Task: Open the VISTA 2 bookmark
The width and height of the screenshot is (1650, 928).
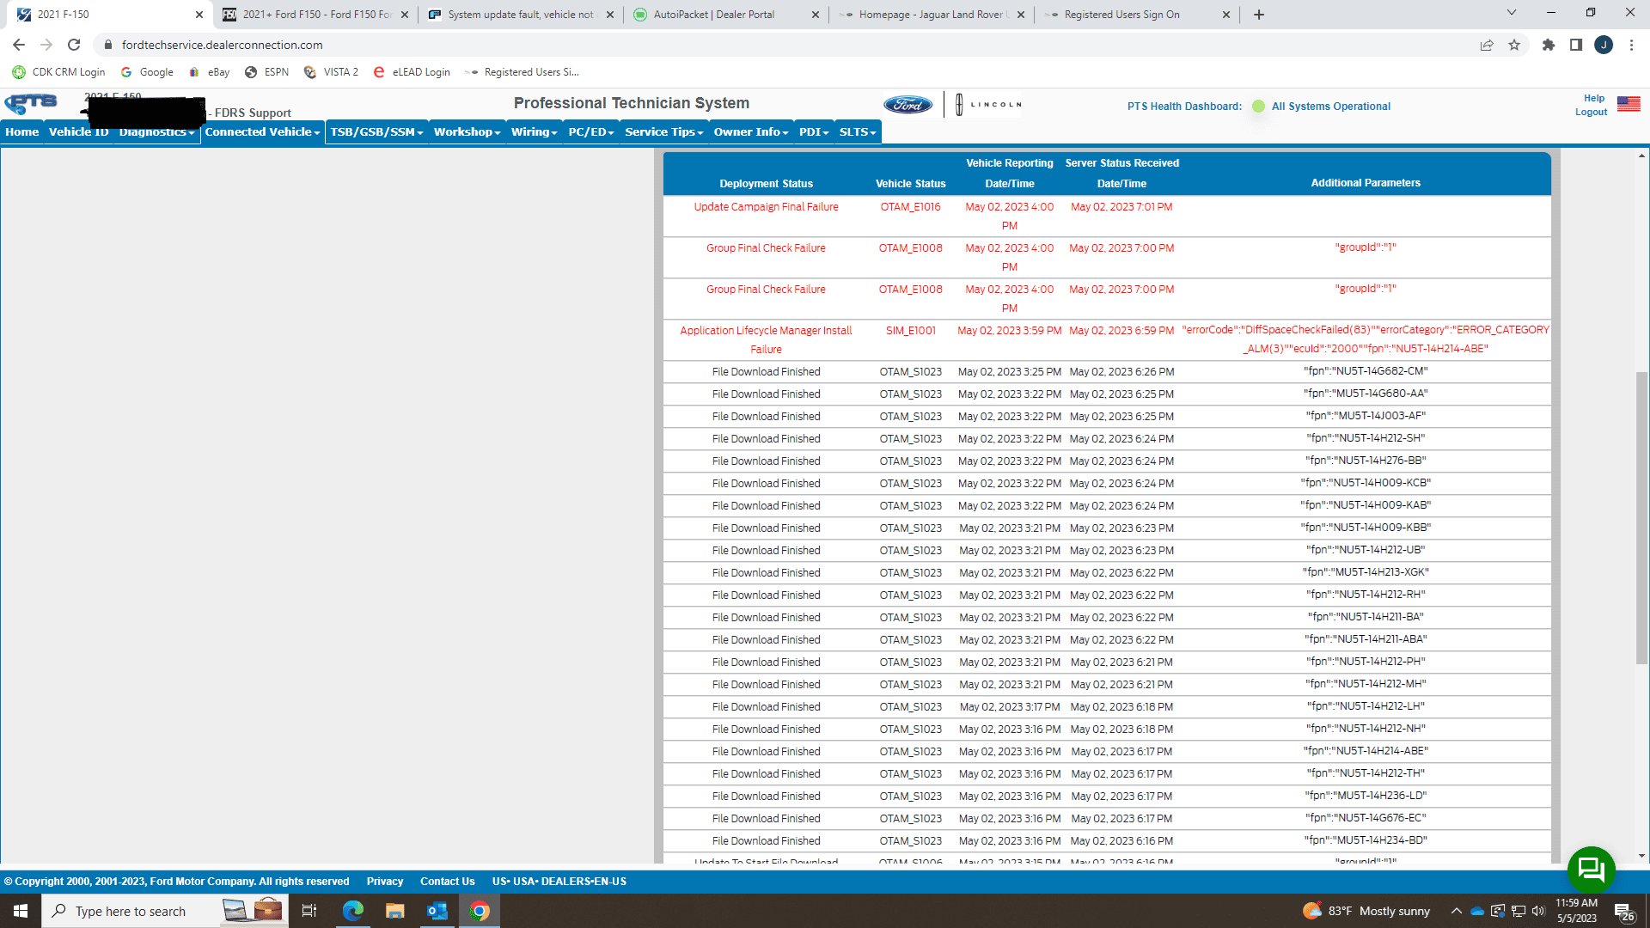Action: (331, 72)
